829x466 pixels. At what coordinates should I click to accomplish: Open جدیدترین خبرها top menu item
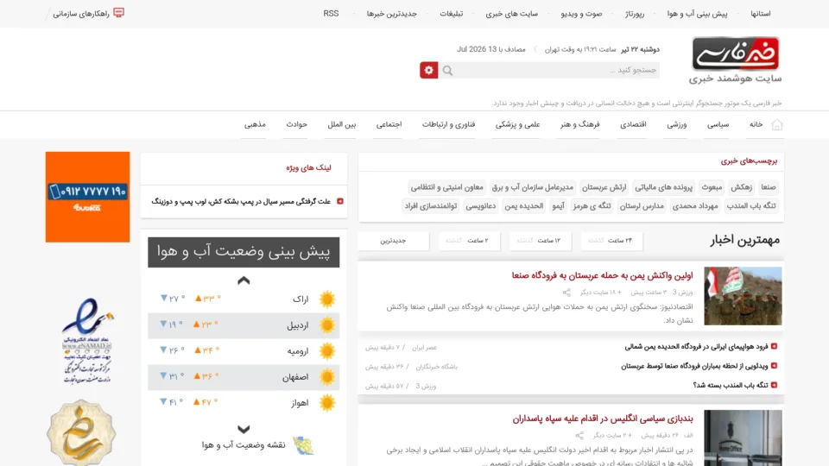click(392, 14)
